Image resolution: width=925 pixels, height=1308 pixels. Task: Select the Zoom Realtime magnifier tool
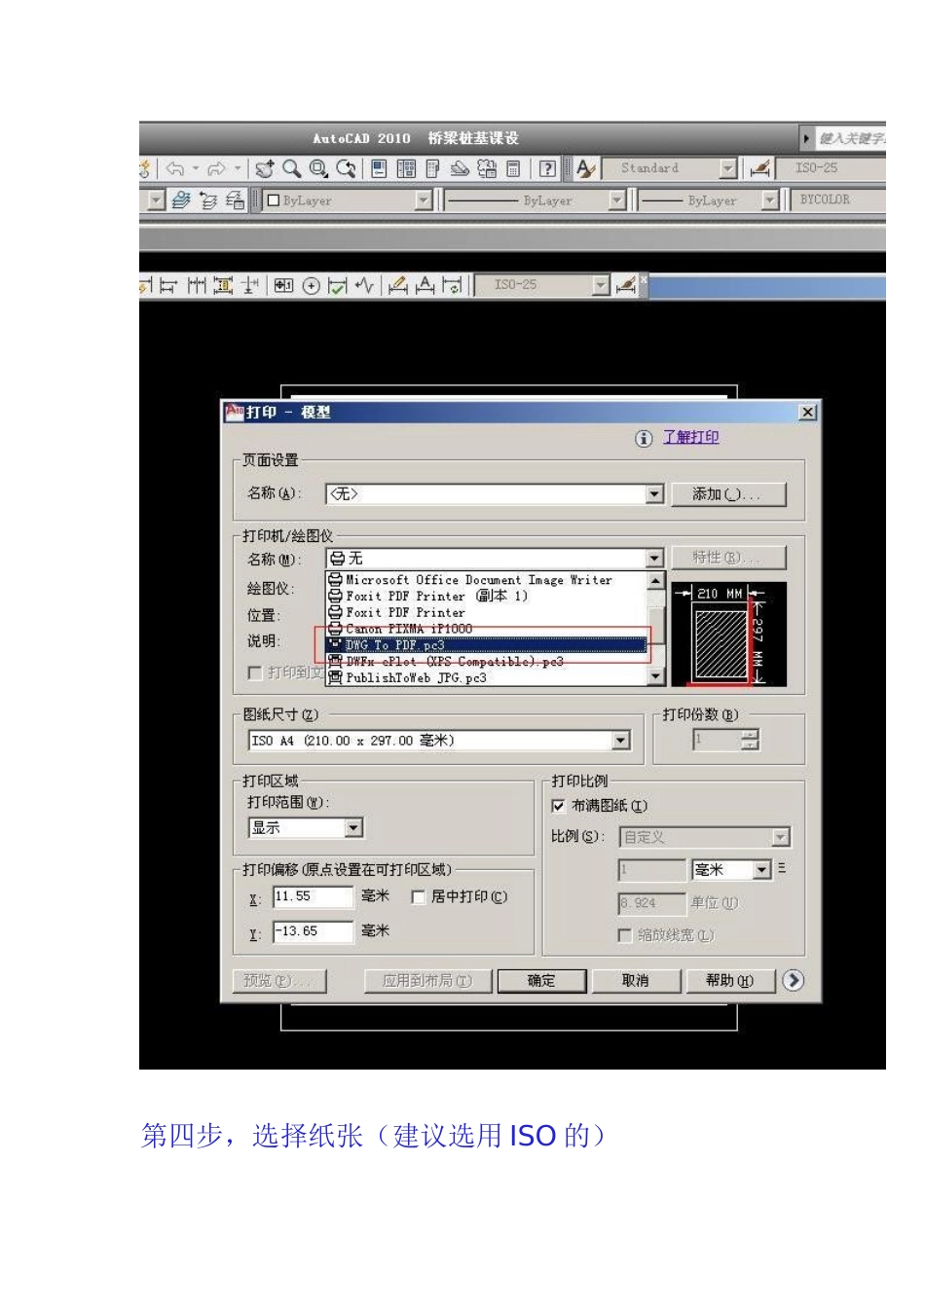(x=291, y=168)
